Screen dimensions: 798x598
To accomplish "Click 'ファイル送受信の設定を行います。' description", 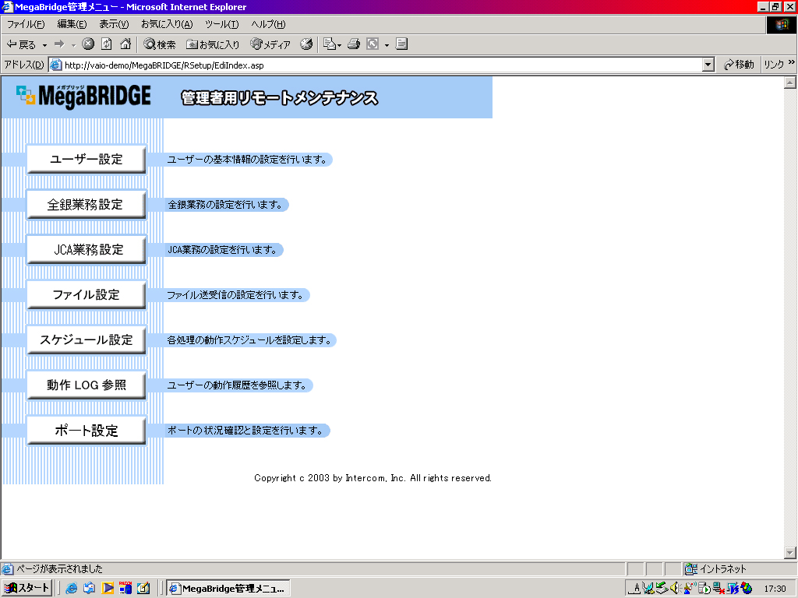I will coord(235,295).
